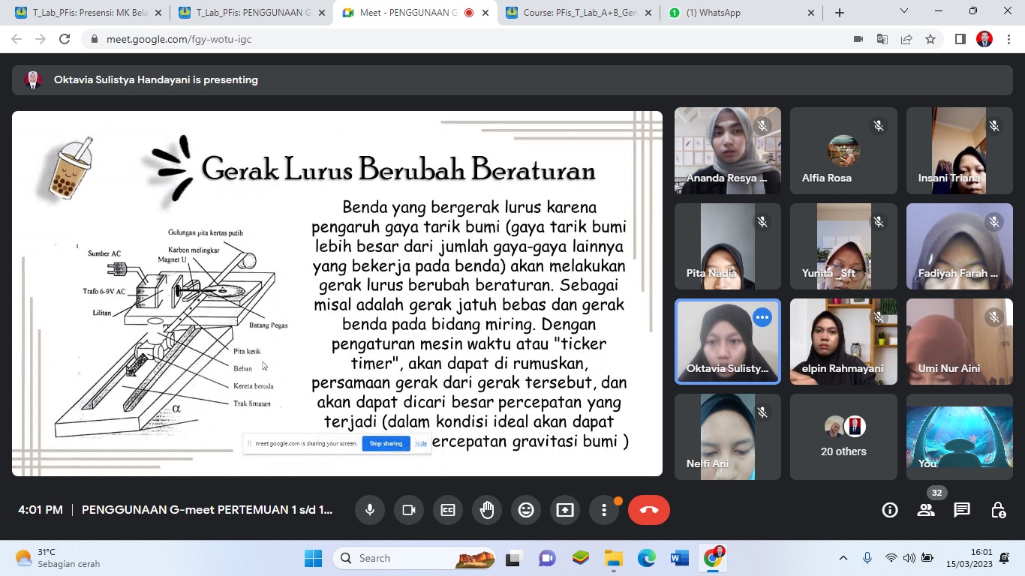Viewport: 1025px width, 576px height.
Task: Open Microsoft Word from the taskbar
Action: click(680, 558)
